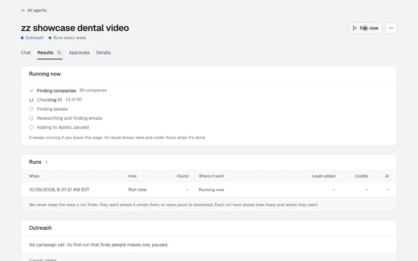This screenshot has width=418, height=261.
Task: Switch to the Chat tab
Action: pos(26,53)
